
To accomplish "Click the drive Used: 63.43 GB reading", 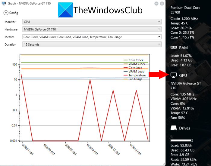I will [x=182, y=150].
